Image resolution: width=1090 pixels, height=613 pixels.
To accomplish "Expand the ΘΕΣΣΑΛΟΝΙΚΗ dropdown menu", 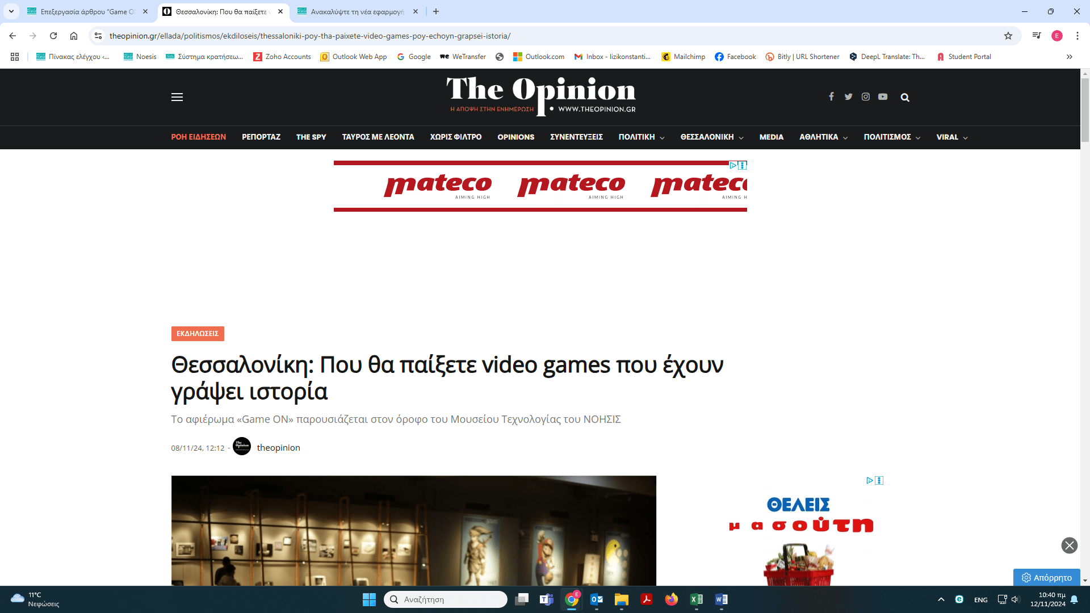I will coord(712,137).
